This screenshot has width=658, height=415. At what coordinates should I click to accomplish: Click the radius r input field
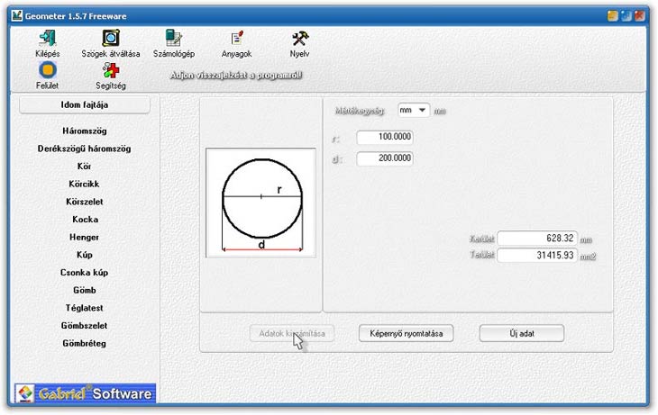385,138
